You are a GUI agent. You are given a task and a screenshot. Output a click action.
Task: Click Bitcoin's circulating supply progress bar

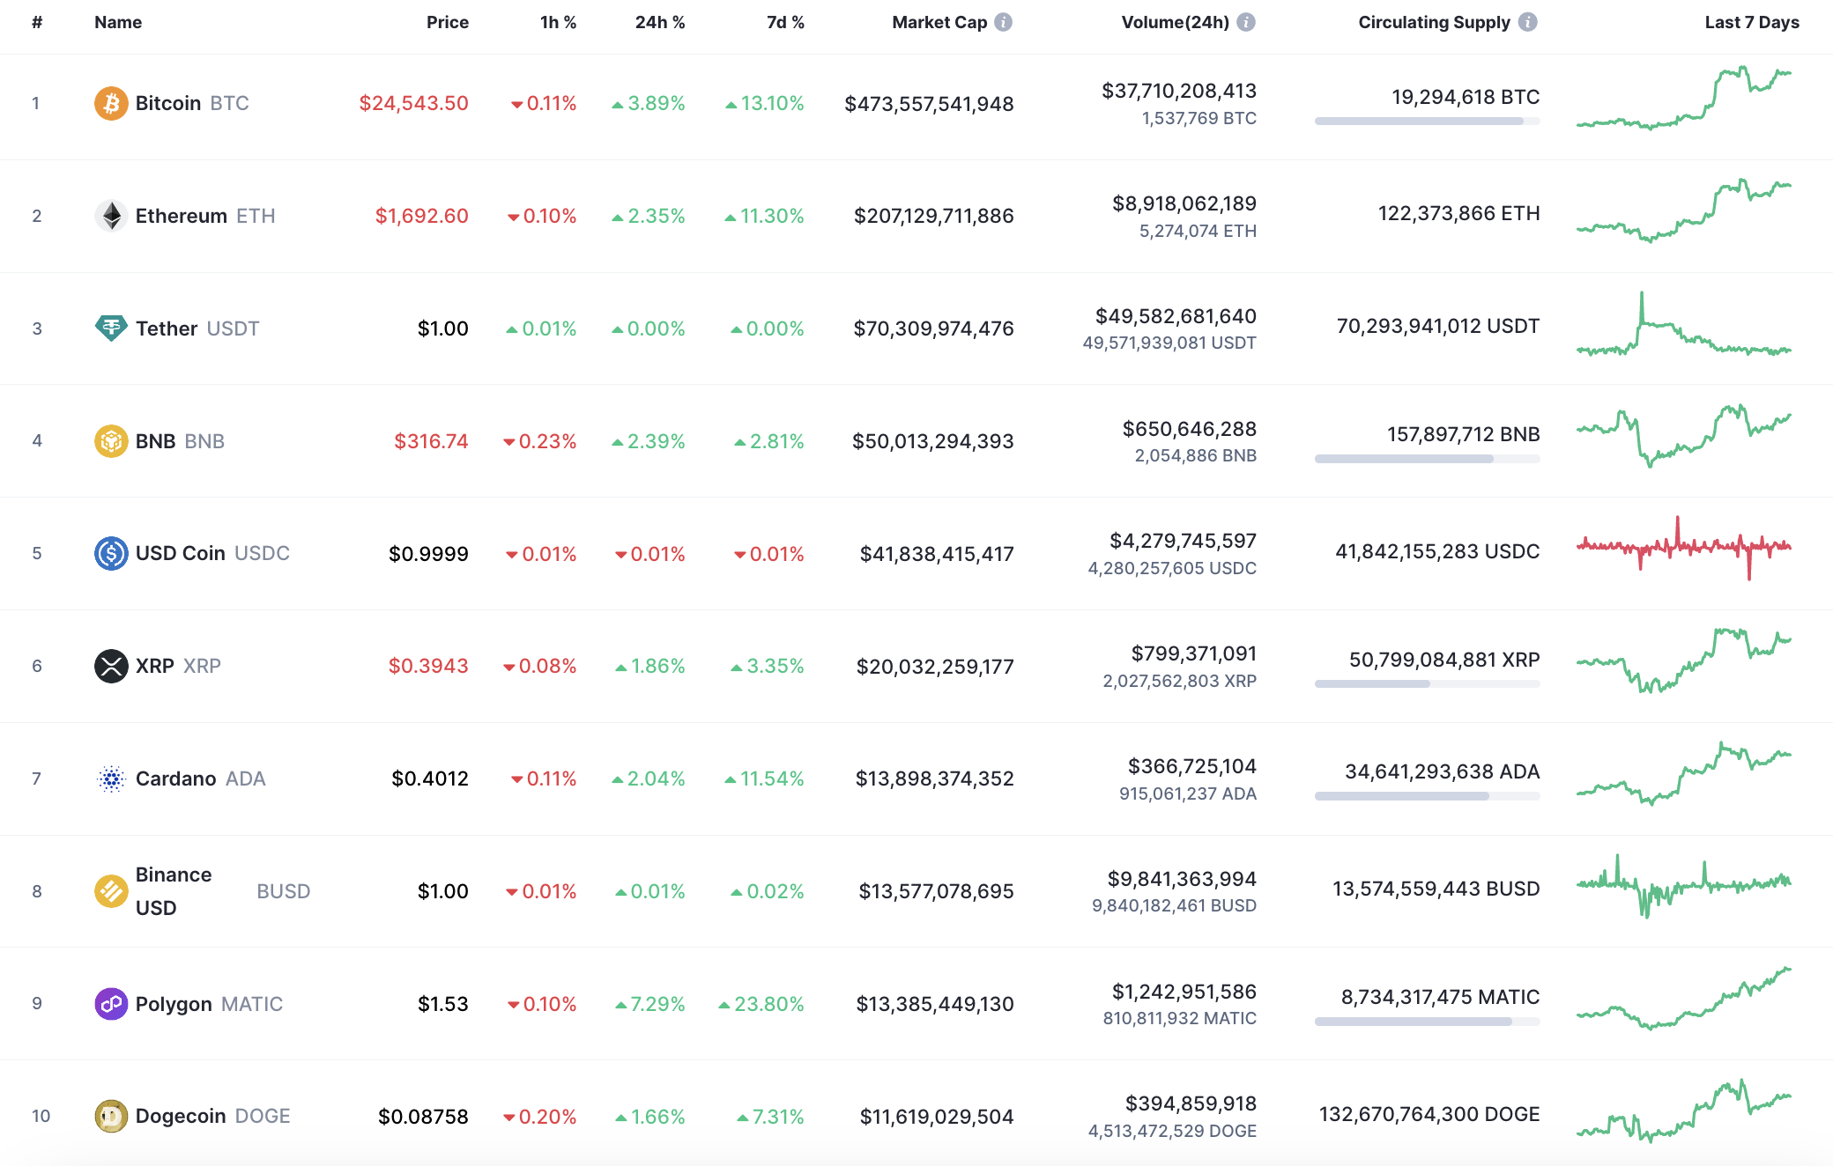[x=1426, y=122]
